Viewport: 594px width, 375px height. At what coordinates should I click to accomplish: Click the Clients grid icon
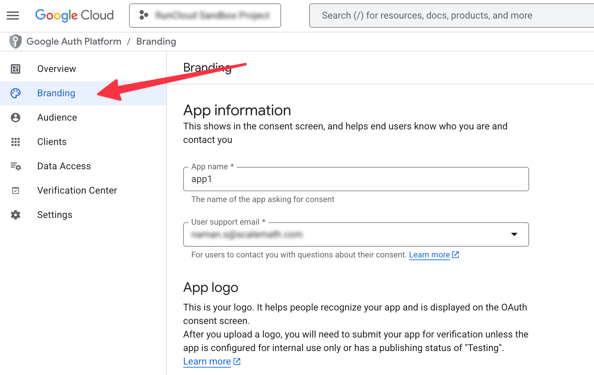click(x=16, y=142)
